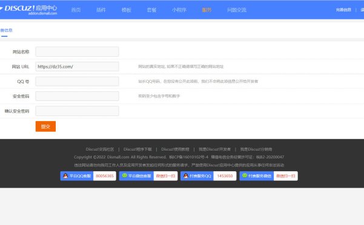Image resolution: width=364 pixels, height=225 pixels.
Task: Click the 平台QQ客服 penguin icon
Action: coord(65,176)
